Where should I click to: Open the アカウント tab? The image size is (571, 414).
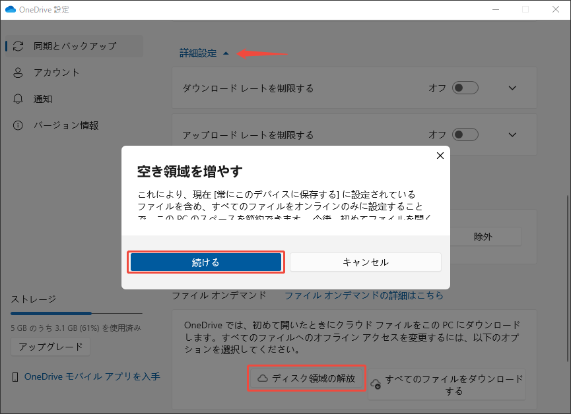pos(75,73)
